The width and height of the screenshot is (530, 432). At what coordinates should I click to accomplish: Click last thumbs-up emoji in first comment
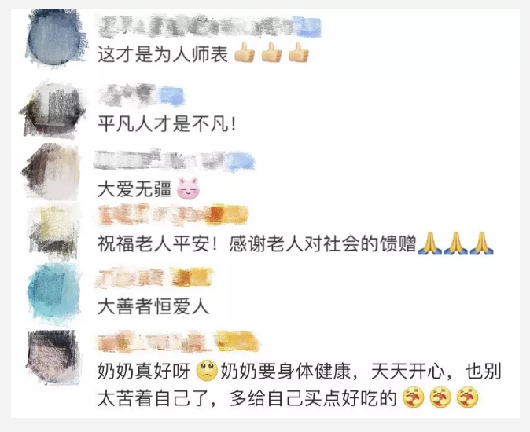pyautogui.click(x=299, y=53)
